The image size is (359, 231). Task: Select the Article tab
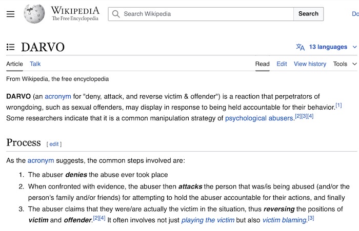(14, 64)
